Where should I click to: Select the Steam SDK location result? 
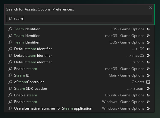click(x=79, y=89)
